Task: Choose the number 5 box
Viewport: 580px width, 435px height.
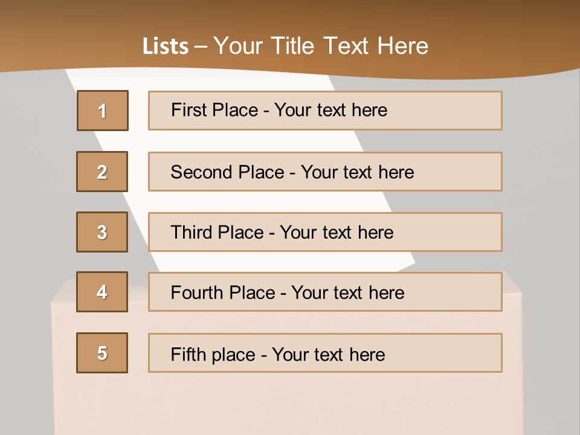Action: (102, 353)
